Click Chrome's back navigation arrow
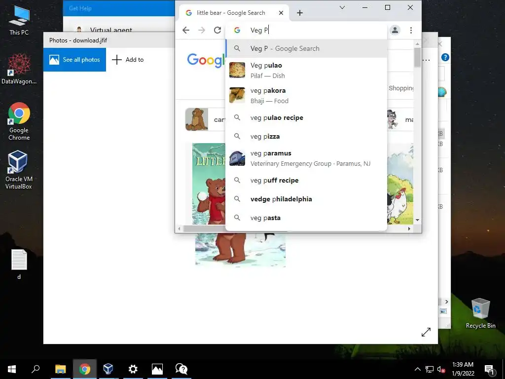 click(x=186, y=30)
